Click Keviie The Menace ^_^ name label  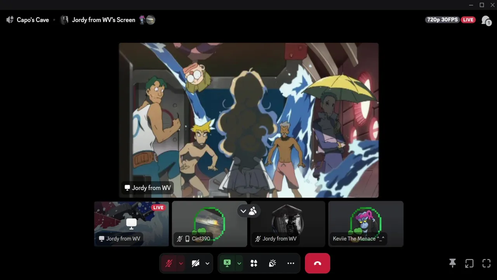358,239
